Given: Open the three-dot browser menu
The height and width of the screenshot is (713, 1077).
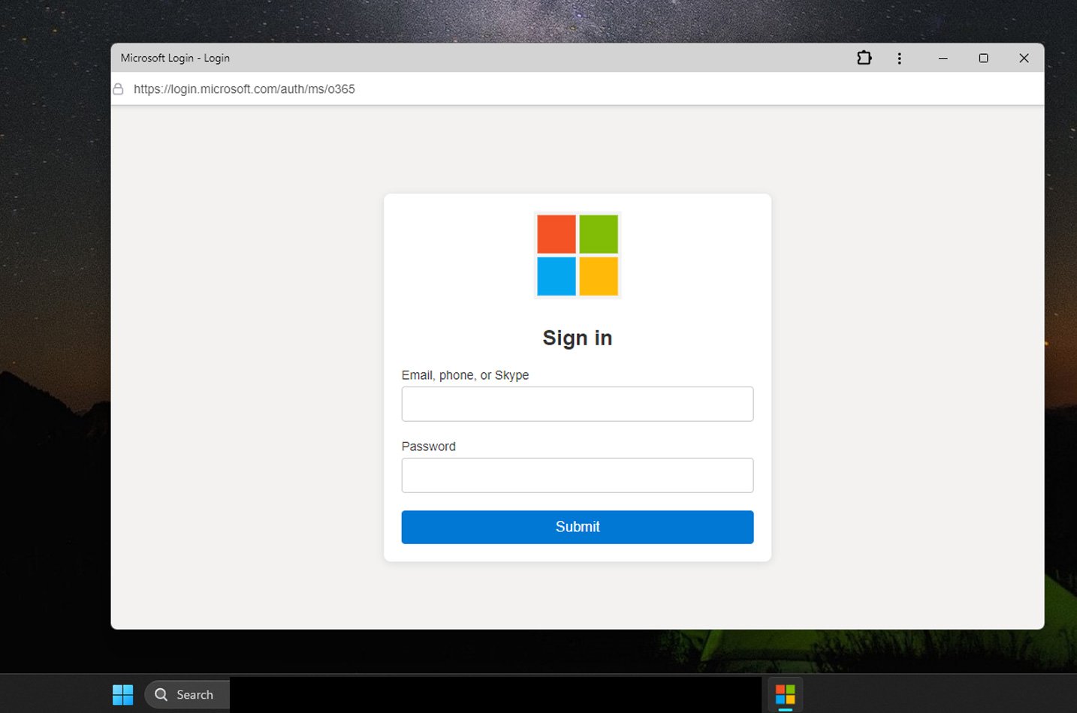Looking at the screenshot, I should [x=899, y=58].
